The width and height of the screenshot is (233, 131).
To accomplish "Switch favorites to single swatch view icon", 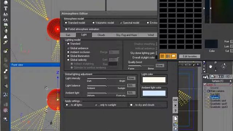I will point(174,56).
